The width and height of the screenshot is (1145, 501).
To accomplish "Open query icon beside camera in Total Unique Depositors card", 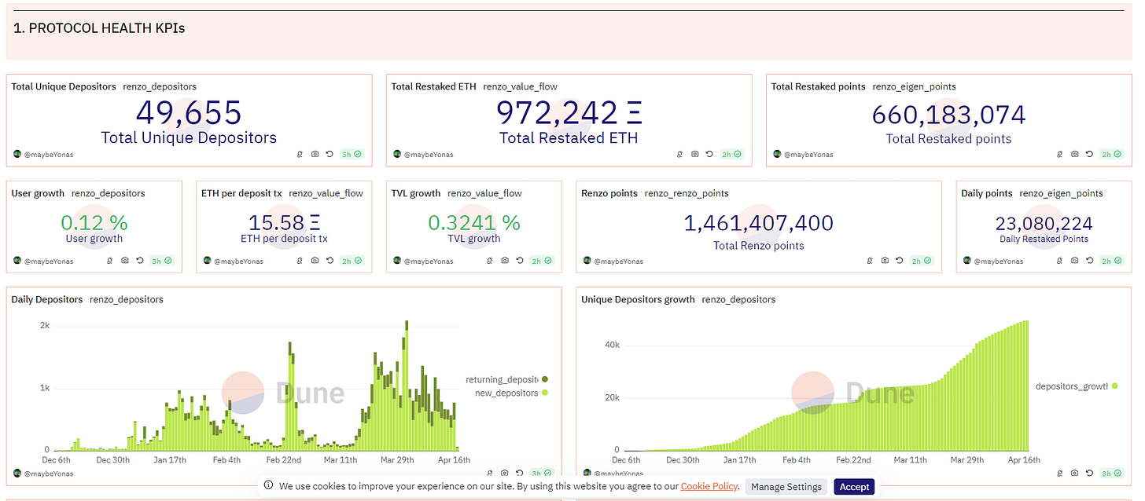I will pos(300,155).
